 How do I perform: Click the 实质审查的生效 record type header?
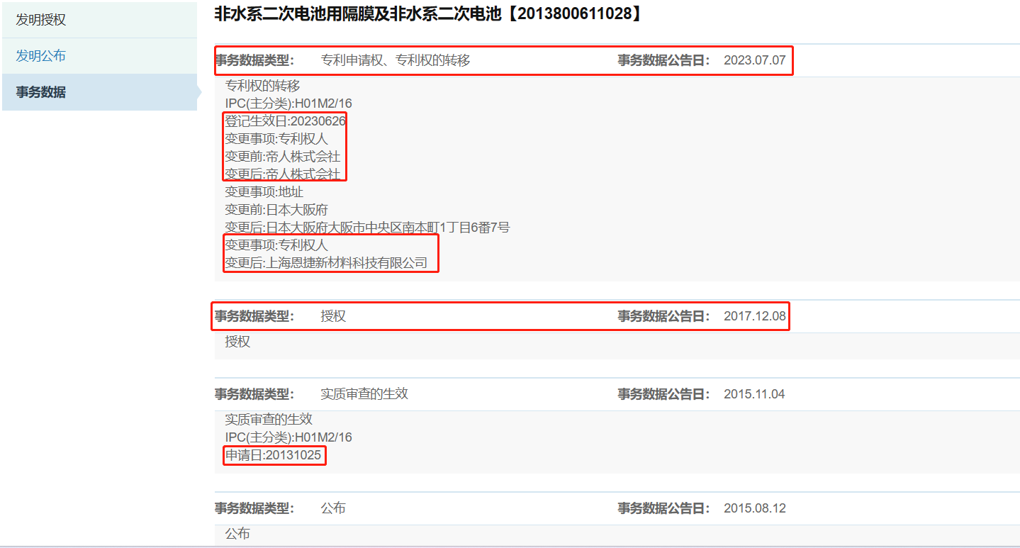pyautogui.click(x=364, y=394)
